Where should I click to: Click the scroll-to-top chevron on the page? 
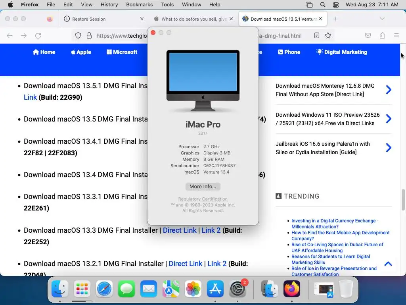[388, 264]
